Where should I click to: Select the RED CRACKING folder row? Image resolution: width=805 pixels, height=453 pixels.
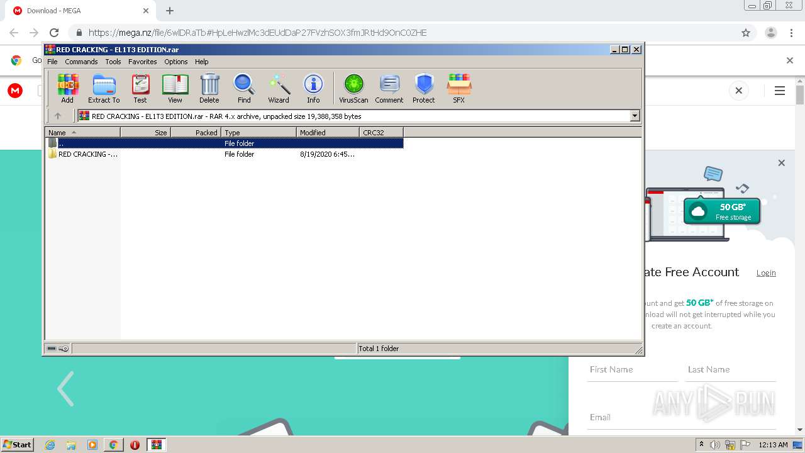225,154
